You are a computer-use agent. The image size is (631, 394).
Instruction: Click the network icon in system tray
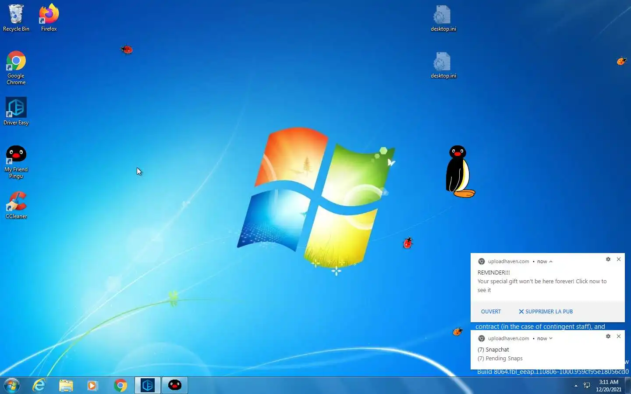[587, 386]
